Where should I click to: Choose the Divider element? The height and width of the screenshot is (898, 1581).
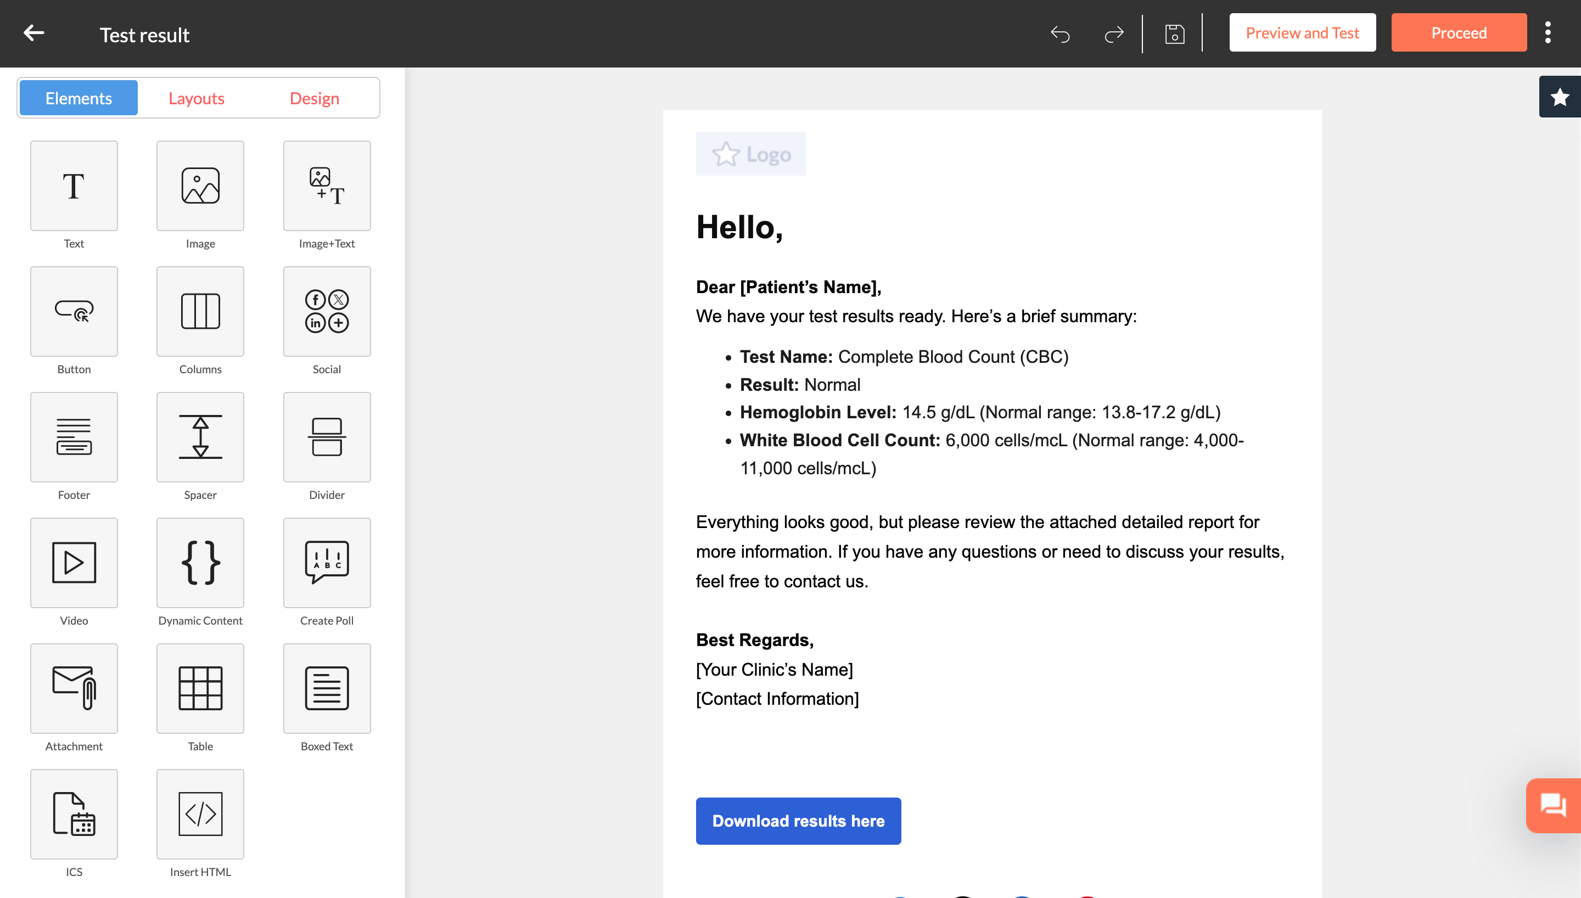coord(326,437)
